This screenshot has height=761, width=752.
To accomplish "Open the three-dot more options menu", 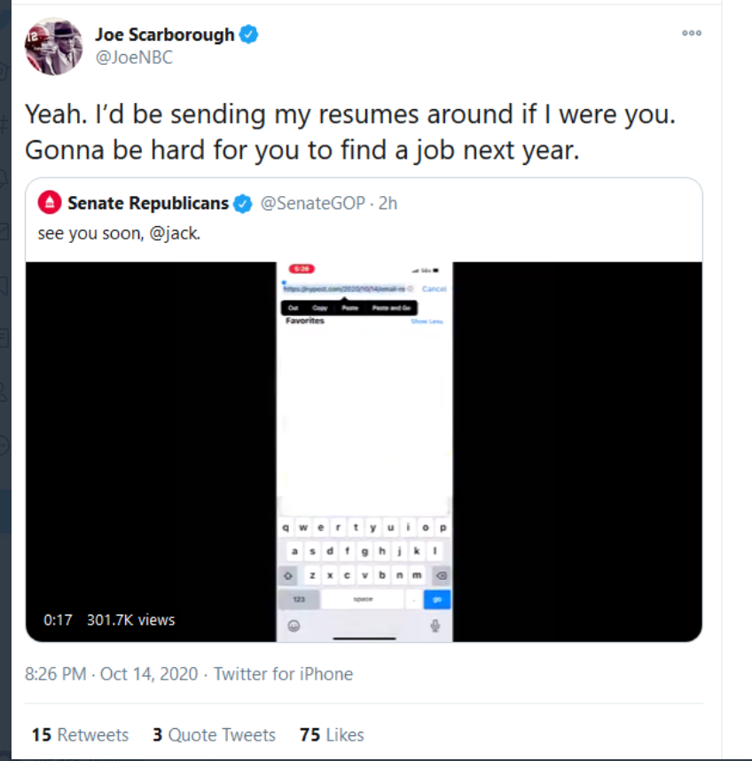I will click(692, 33).
